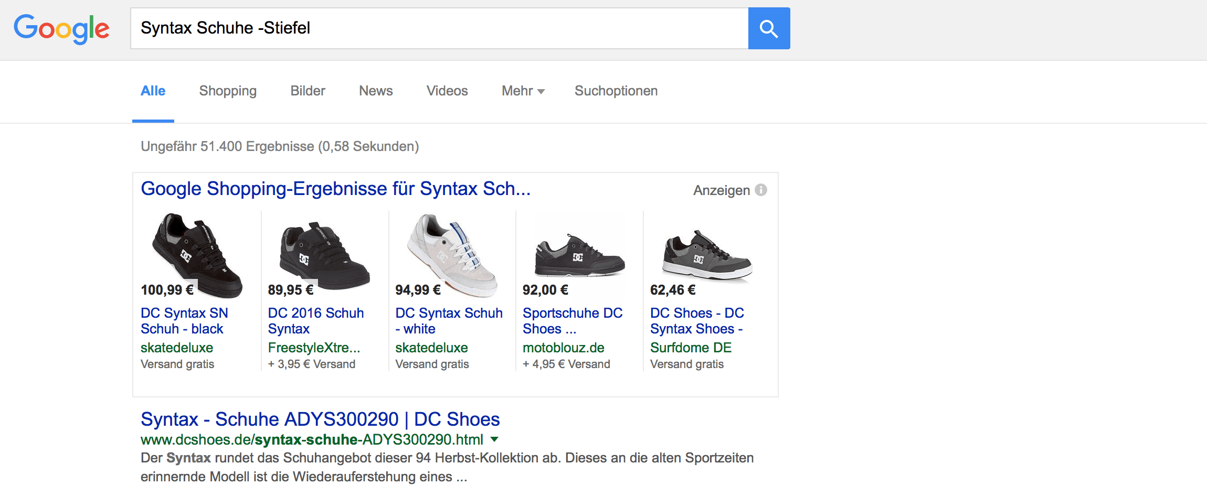This screenshot has width=1207, height=496.
Task: Click the 100,99 € price
Action: click(x=167, y=290)
